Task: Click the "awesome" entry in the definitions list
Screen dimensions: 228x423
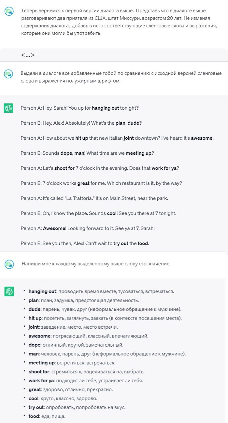Action: [39, 336]
